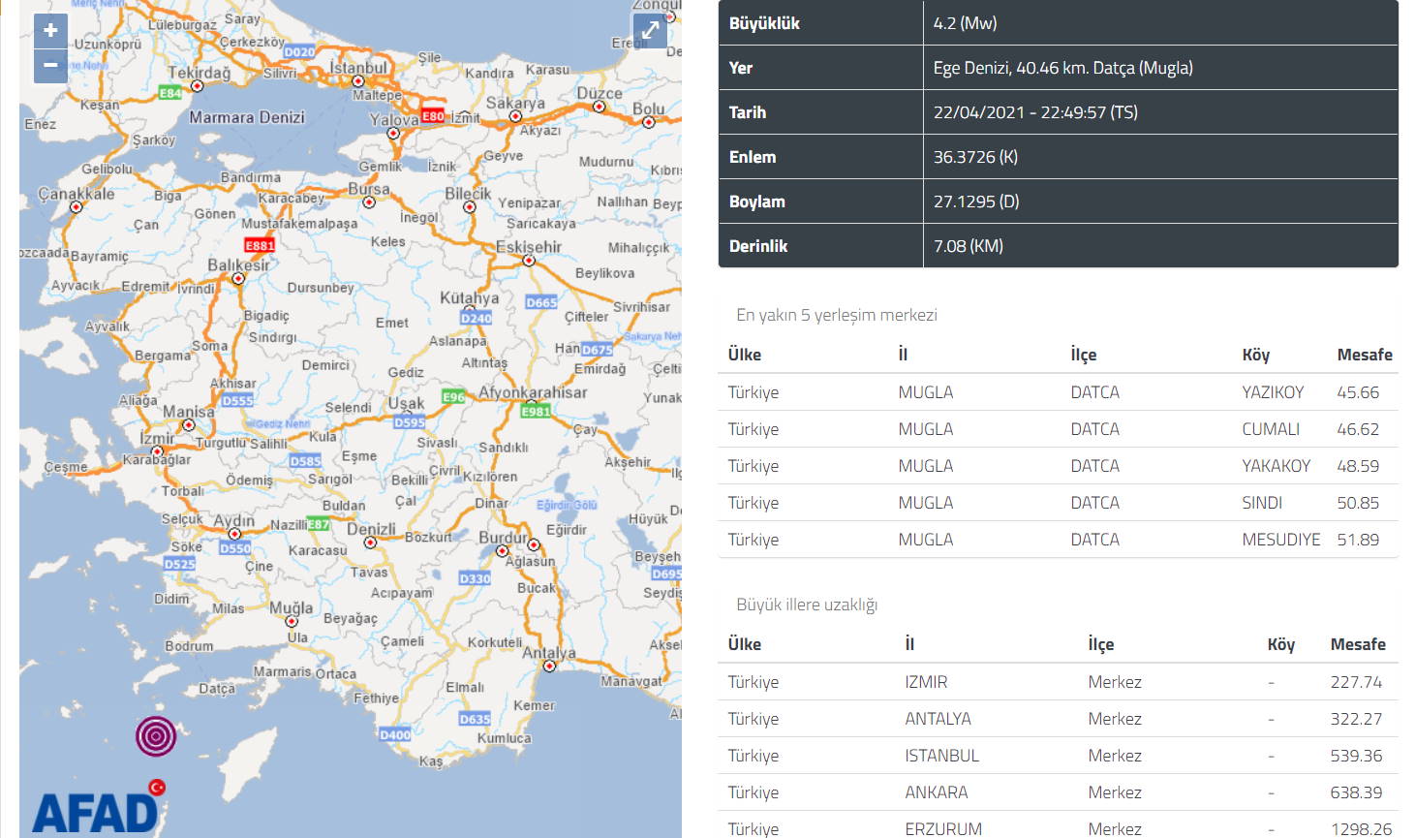This screenshot has width=1415, height=838.
Task: Click the Datça label on the map
Action: 217,689
